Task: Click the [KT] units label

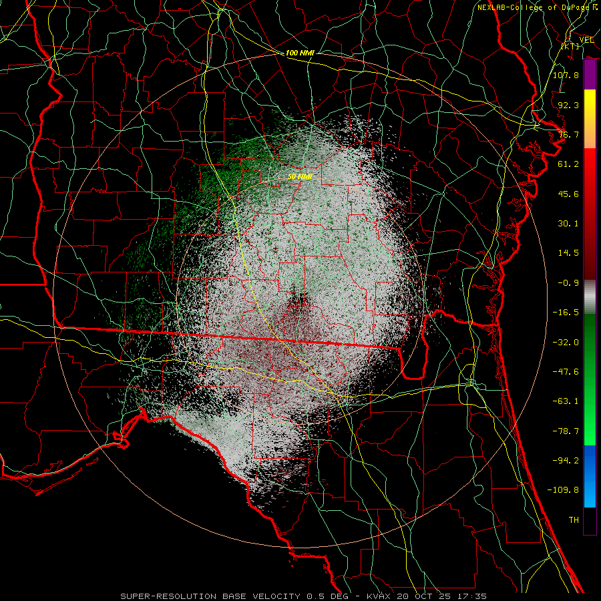Action: click(x=570, y=46)
